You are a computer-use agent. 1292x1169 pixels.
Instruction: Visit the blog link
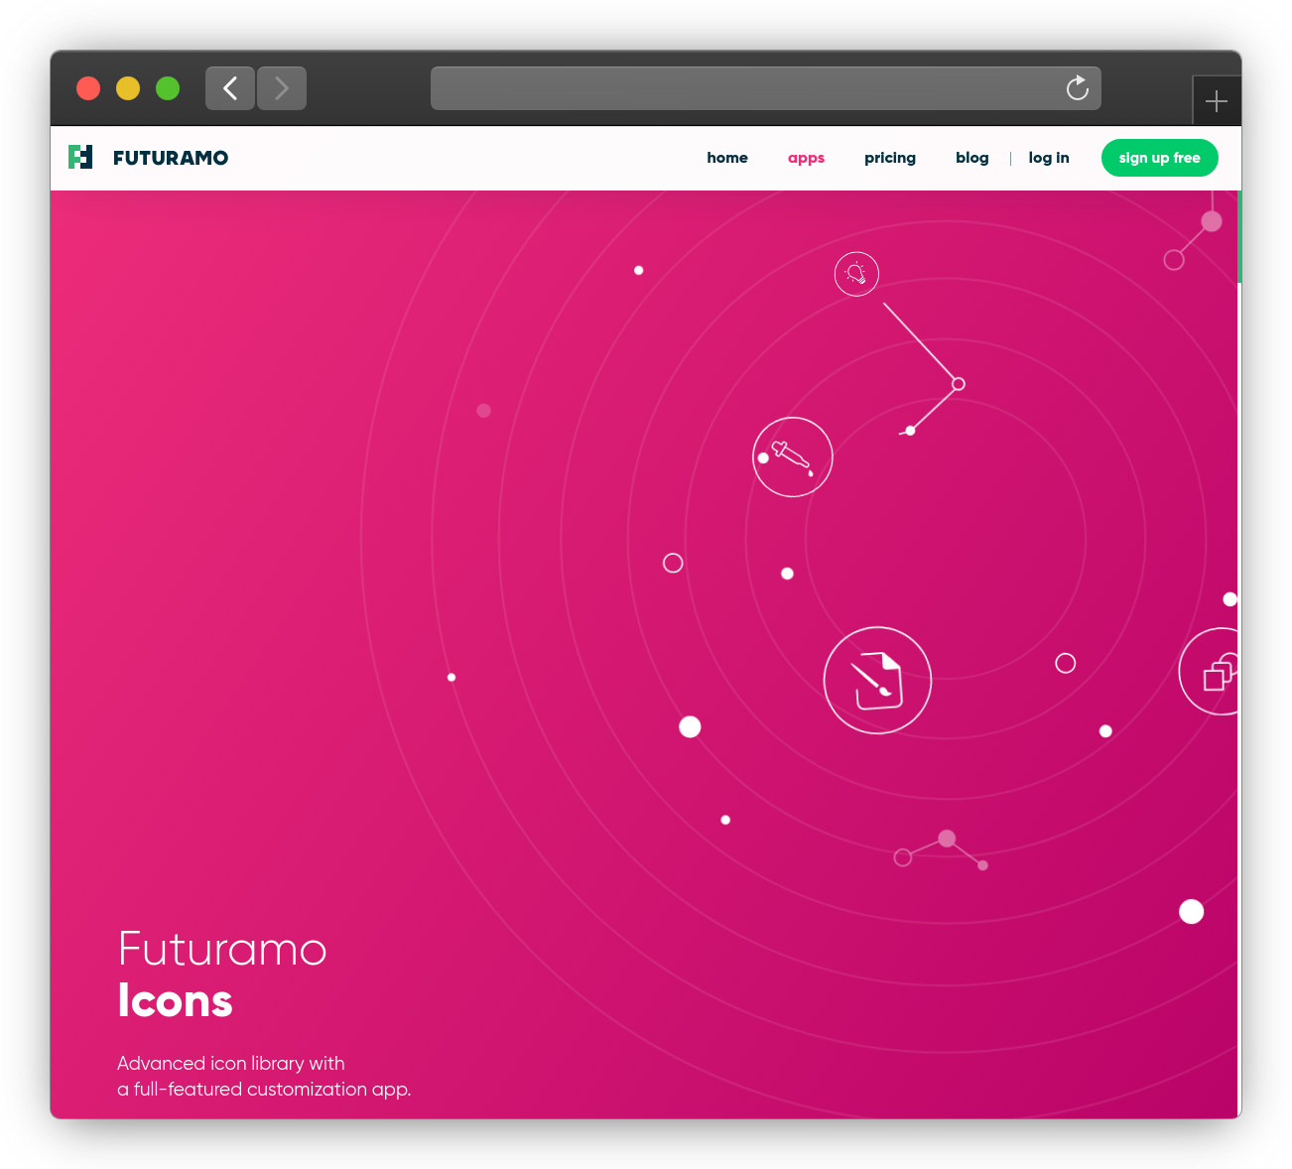point(972,158)
